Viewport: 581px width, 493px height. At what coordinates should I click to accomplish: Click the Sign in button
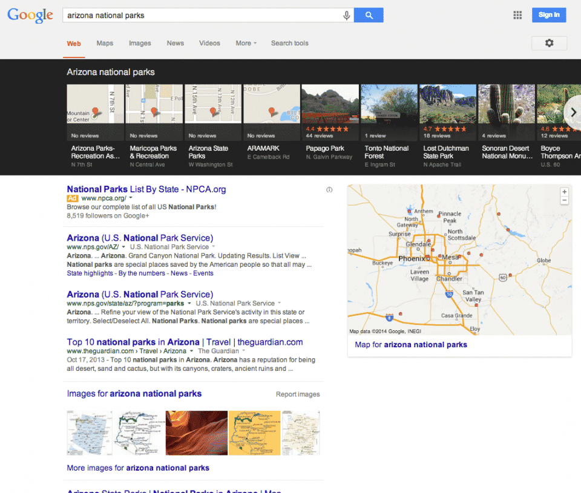coord(549,15)
